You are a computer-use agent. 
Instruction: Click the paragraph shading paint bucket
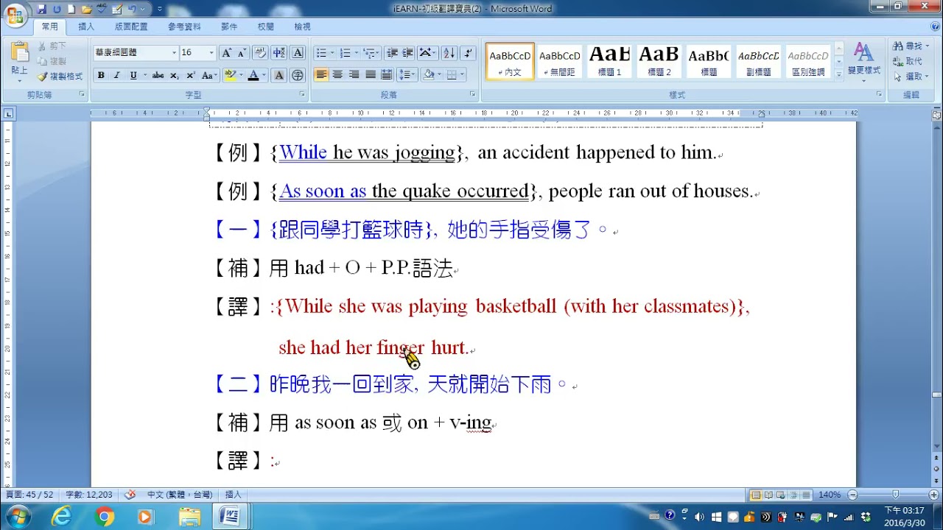pos(429,75)
